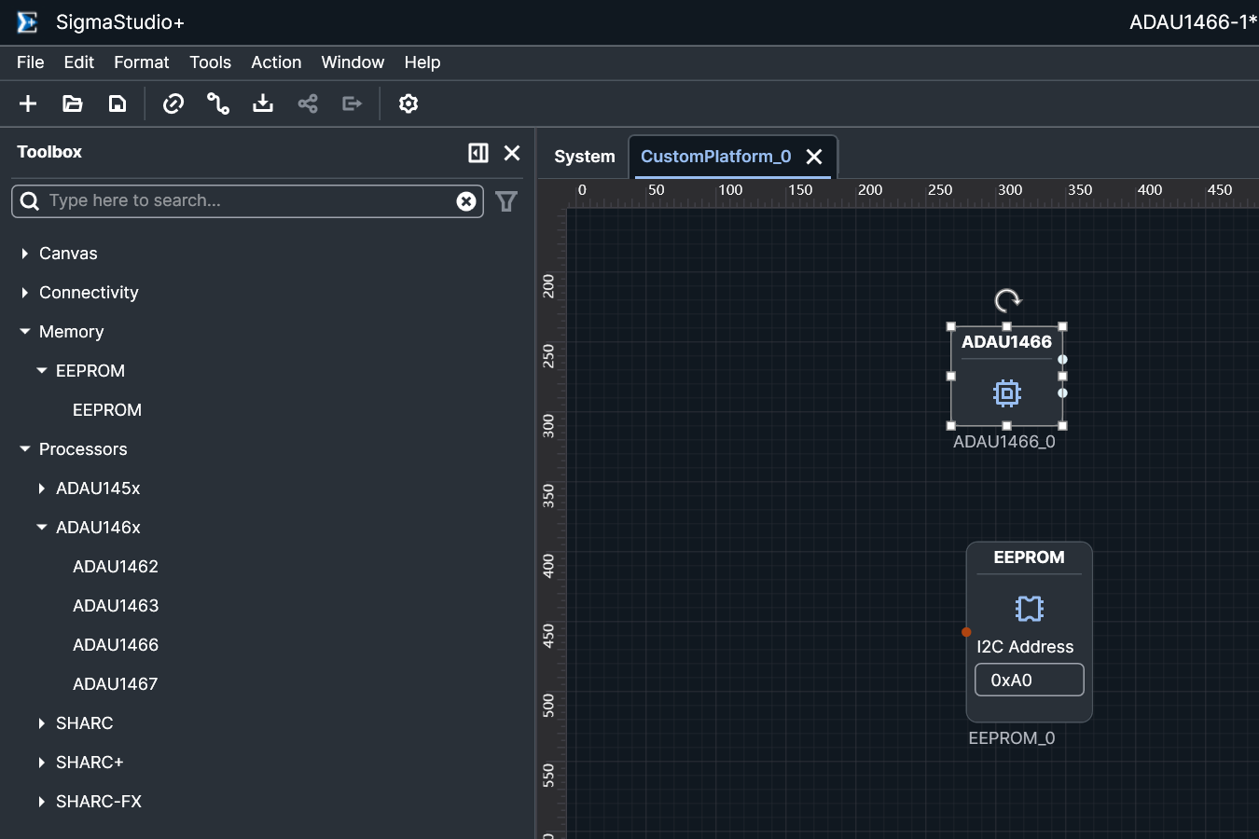Select the CustomPlatform_0 tab
The width and height of the screenshot is (1259, 839).
(x=716, y=157)
